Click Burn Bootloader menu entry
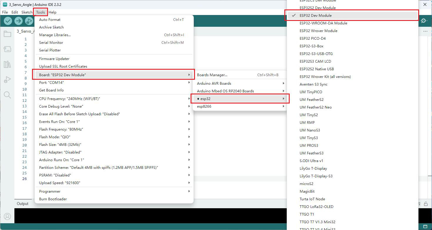432x230 pixels. click(x=114, y=199)
